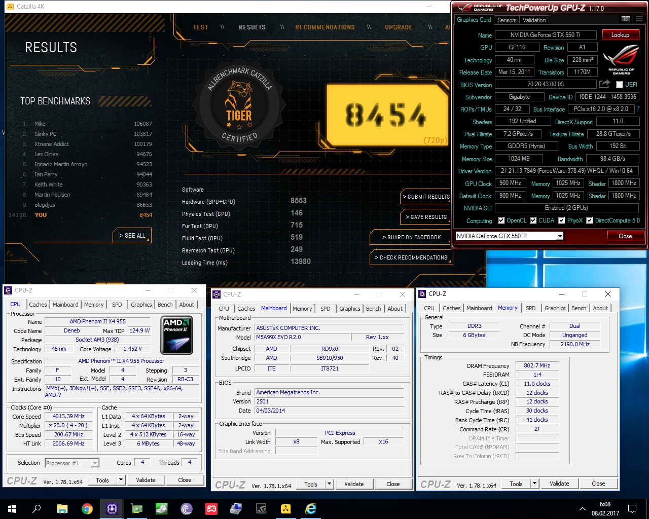Open File Explorer from the taskbar
Screen dimensions: 649x519
(x=62, y=508)
